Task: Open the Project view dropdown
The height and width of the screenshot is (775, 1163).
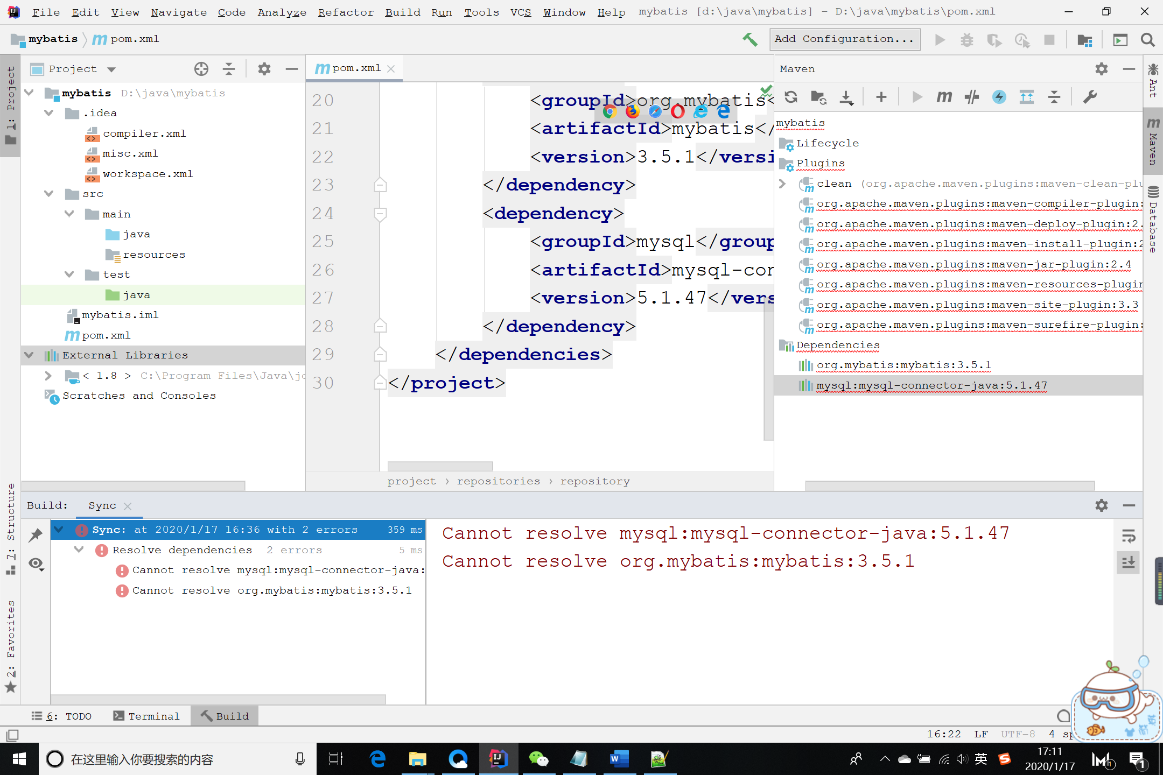Action: click(x=111, y=69)
